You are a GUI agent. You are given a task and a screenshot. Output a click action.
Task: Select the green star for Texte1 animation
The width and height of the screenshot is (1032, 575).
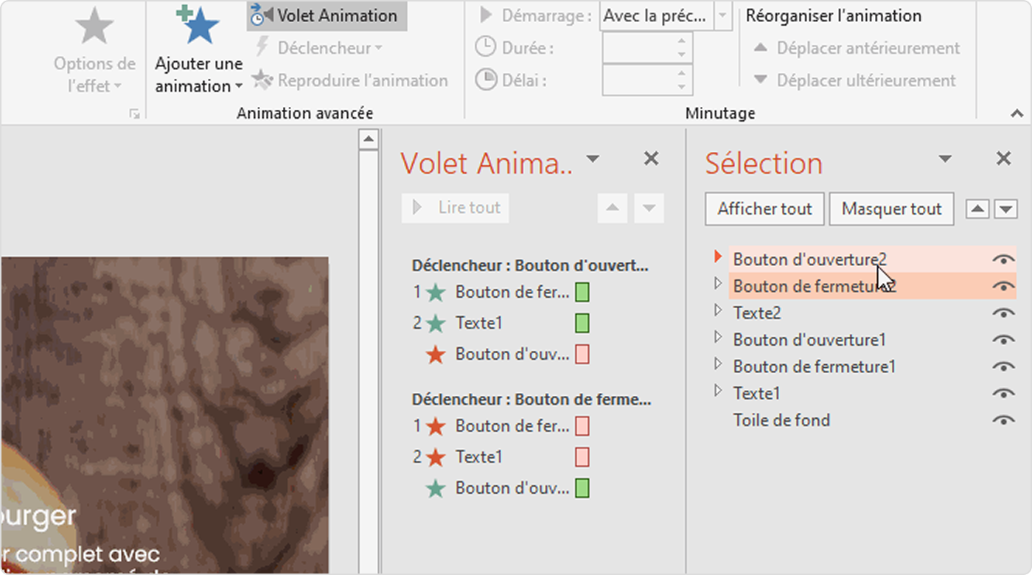click(436, 324)
